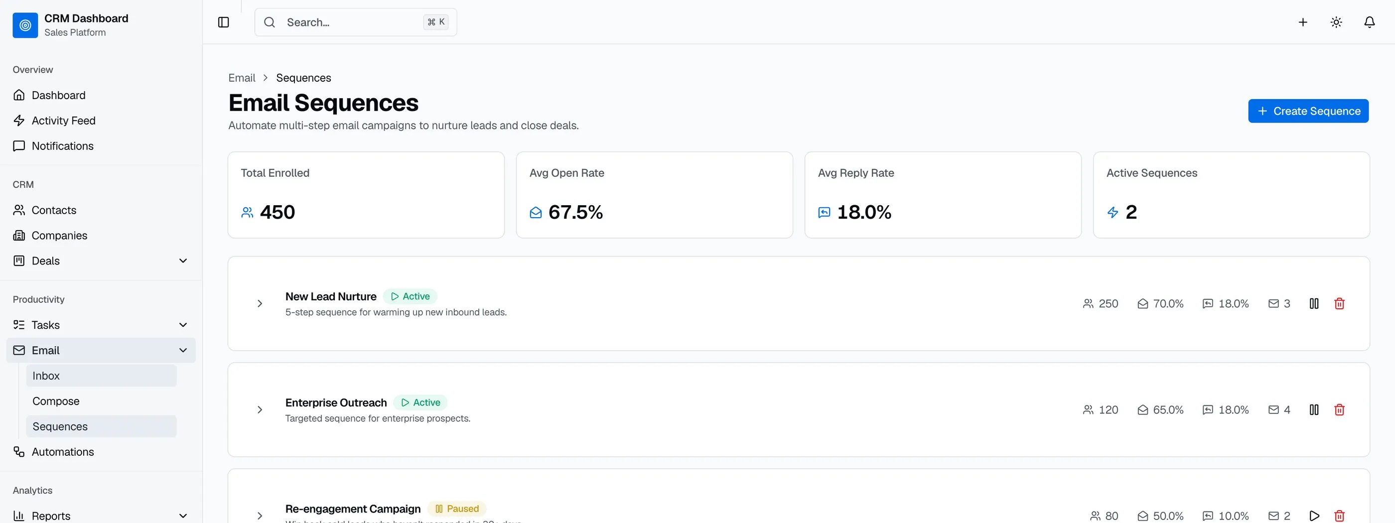Pause the Enterprise Outreach sequence
1395x523 pixels.
(1314, 410)
